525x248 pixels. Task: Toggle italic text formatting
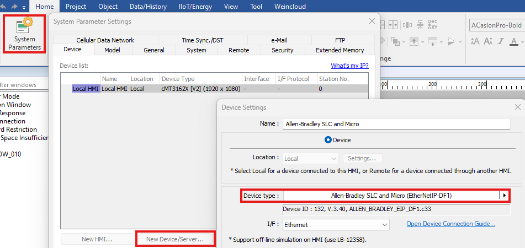coord(501,41)
